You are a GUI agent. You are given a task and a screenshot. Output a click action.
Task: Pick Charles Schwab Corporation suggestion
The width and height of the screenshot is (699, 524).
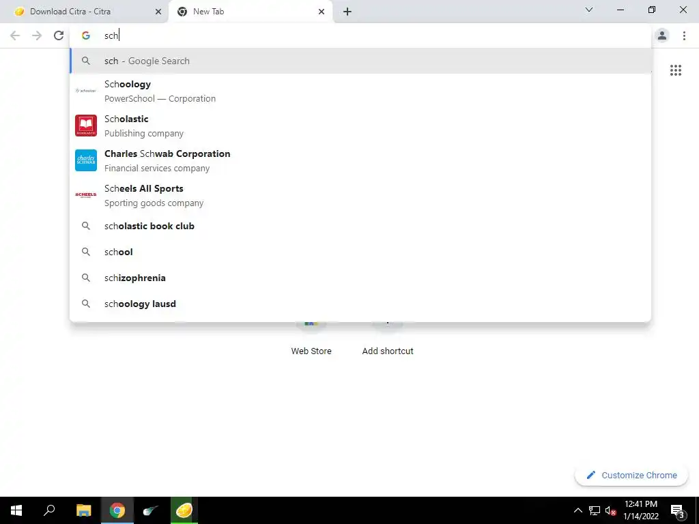pyautogui.click(x=360, y=160)
